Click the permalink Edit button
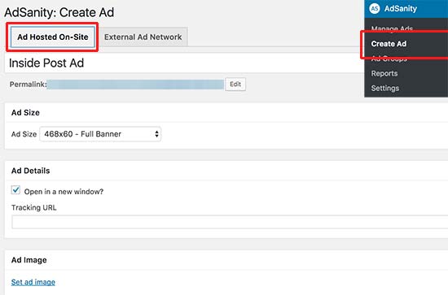Image resolution: width=448 pixels, height=295 pixels. 235,84
